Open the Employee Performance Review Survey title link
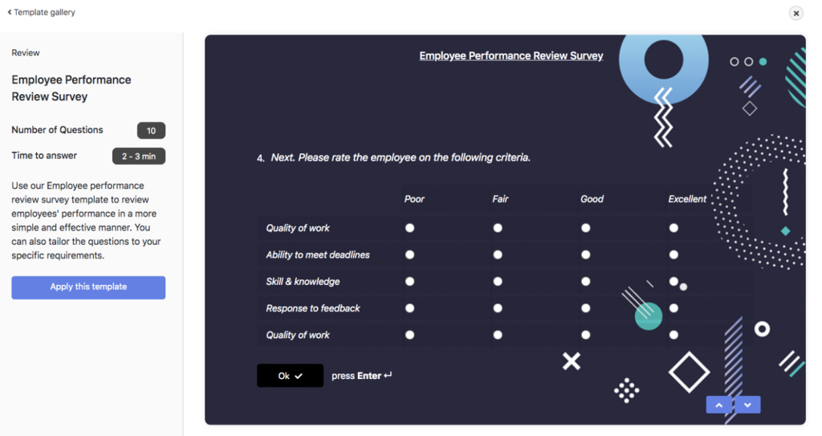The image size is (822, 436). coord(511,55)
